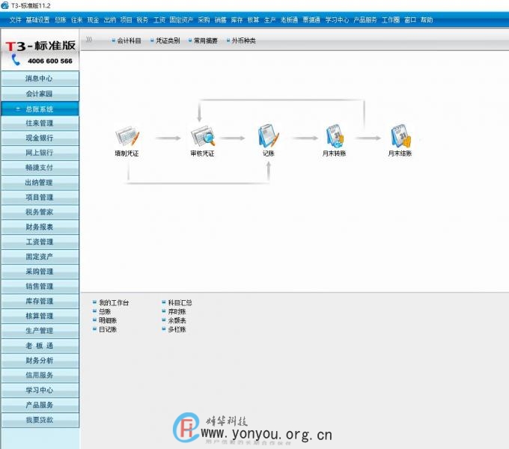The height and width of the screenshot is (449, 509).
Task: Click the 记账 posting icon
Action: 269,135
